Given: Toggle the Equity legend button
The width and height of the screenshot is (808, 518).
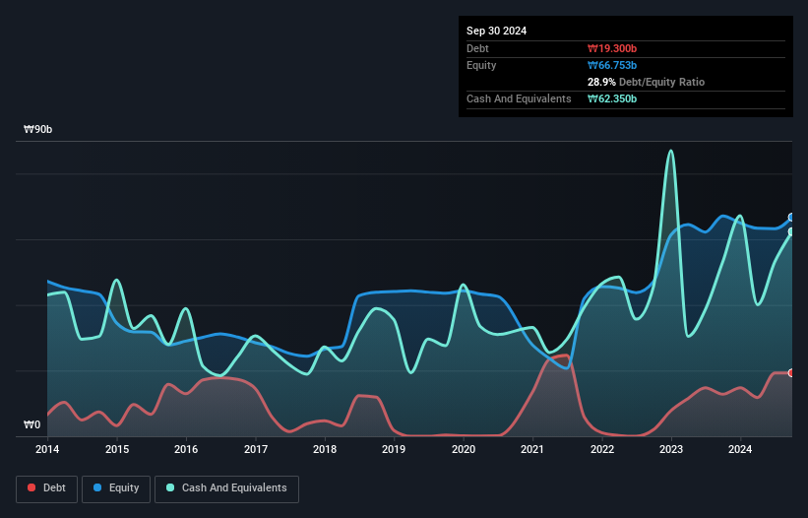Looking at the screenshot, I should 116,488.
